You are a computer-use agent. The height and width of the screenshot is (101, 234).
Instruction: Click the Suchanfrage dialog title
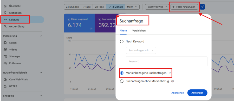pos(131,21)
